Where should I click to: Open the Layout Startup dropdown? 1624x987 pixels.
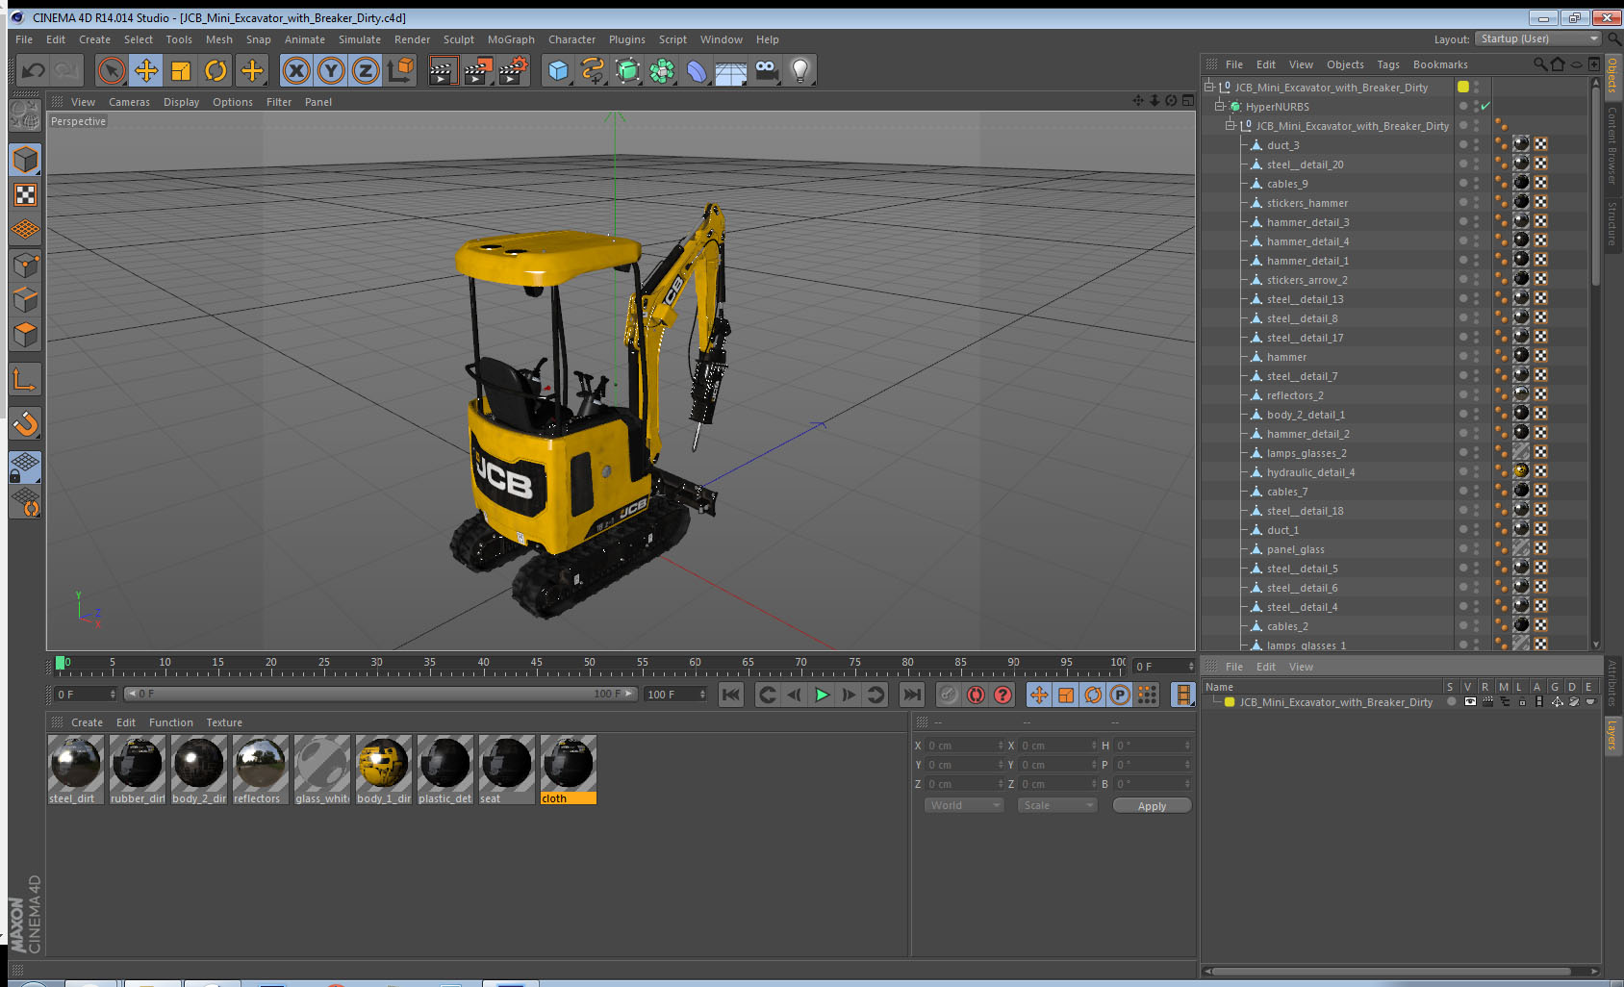[x=1538, y=38]
